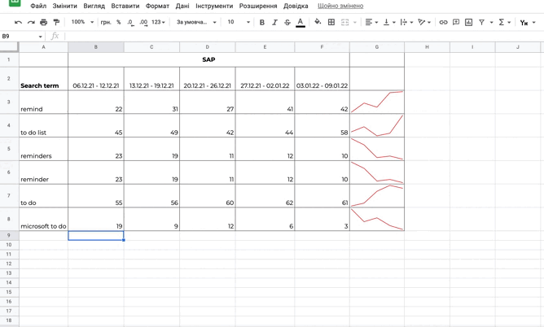Open the font family dropdown
The width and height of the screenshot is (544, 327).
coord(196,22)
